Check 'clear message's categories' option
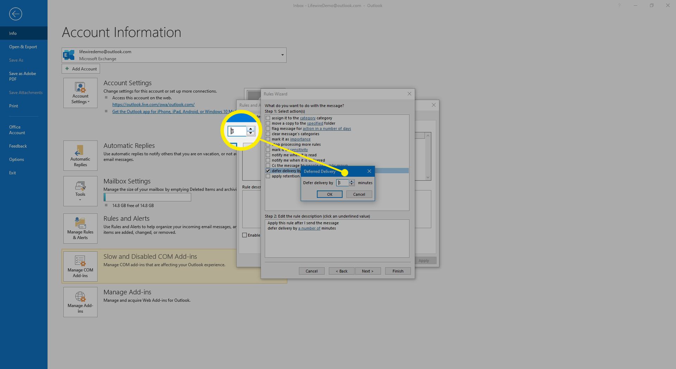The image size is (676, 369). [x=268, y=134]
